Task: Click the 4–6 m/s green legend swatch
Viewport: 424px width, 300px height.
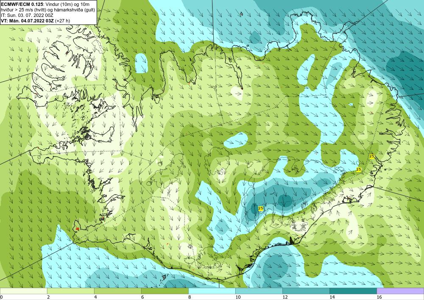Action: click(117, 291)
